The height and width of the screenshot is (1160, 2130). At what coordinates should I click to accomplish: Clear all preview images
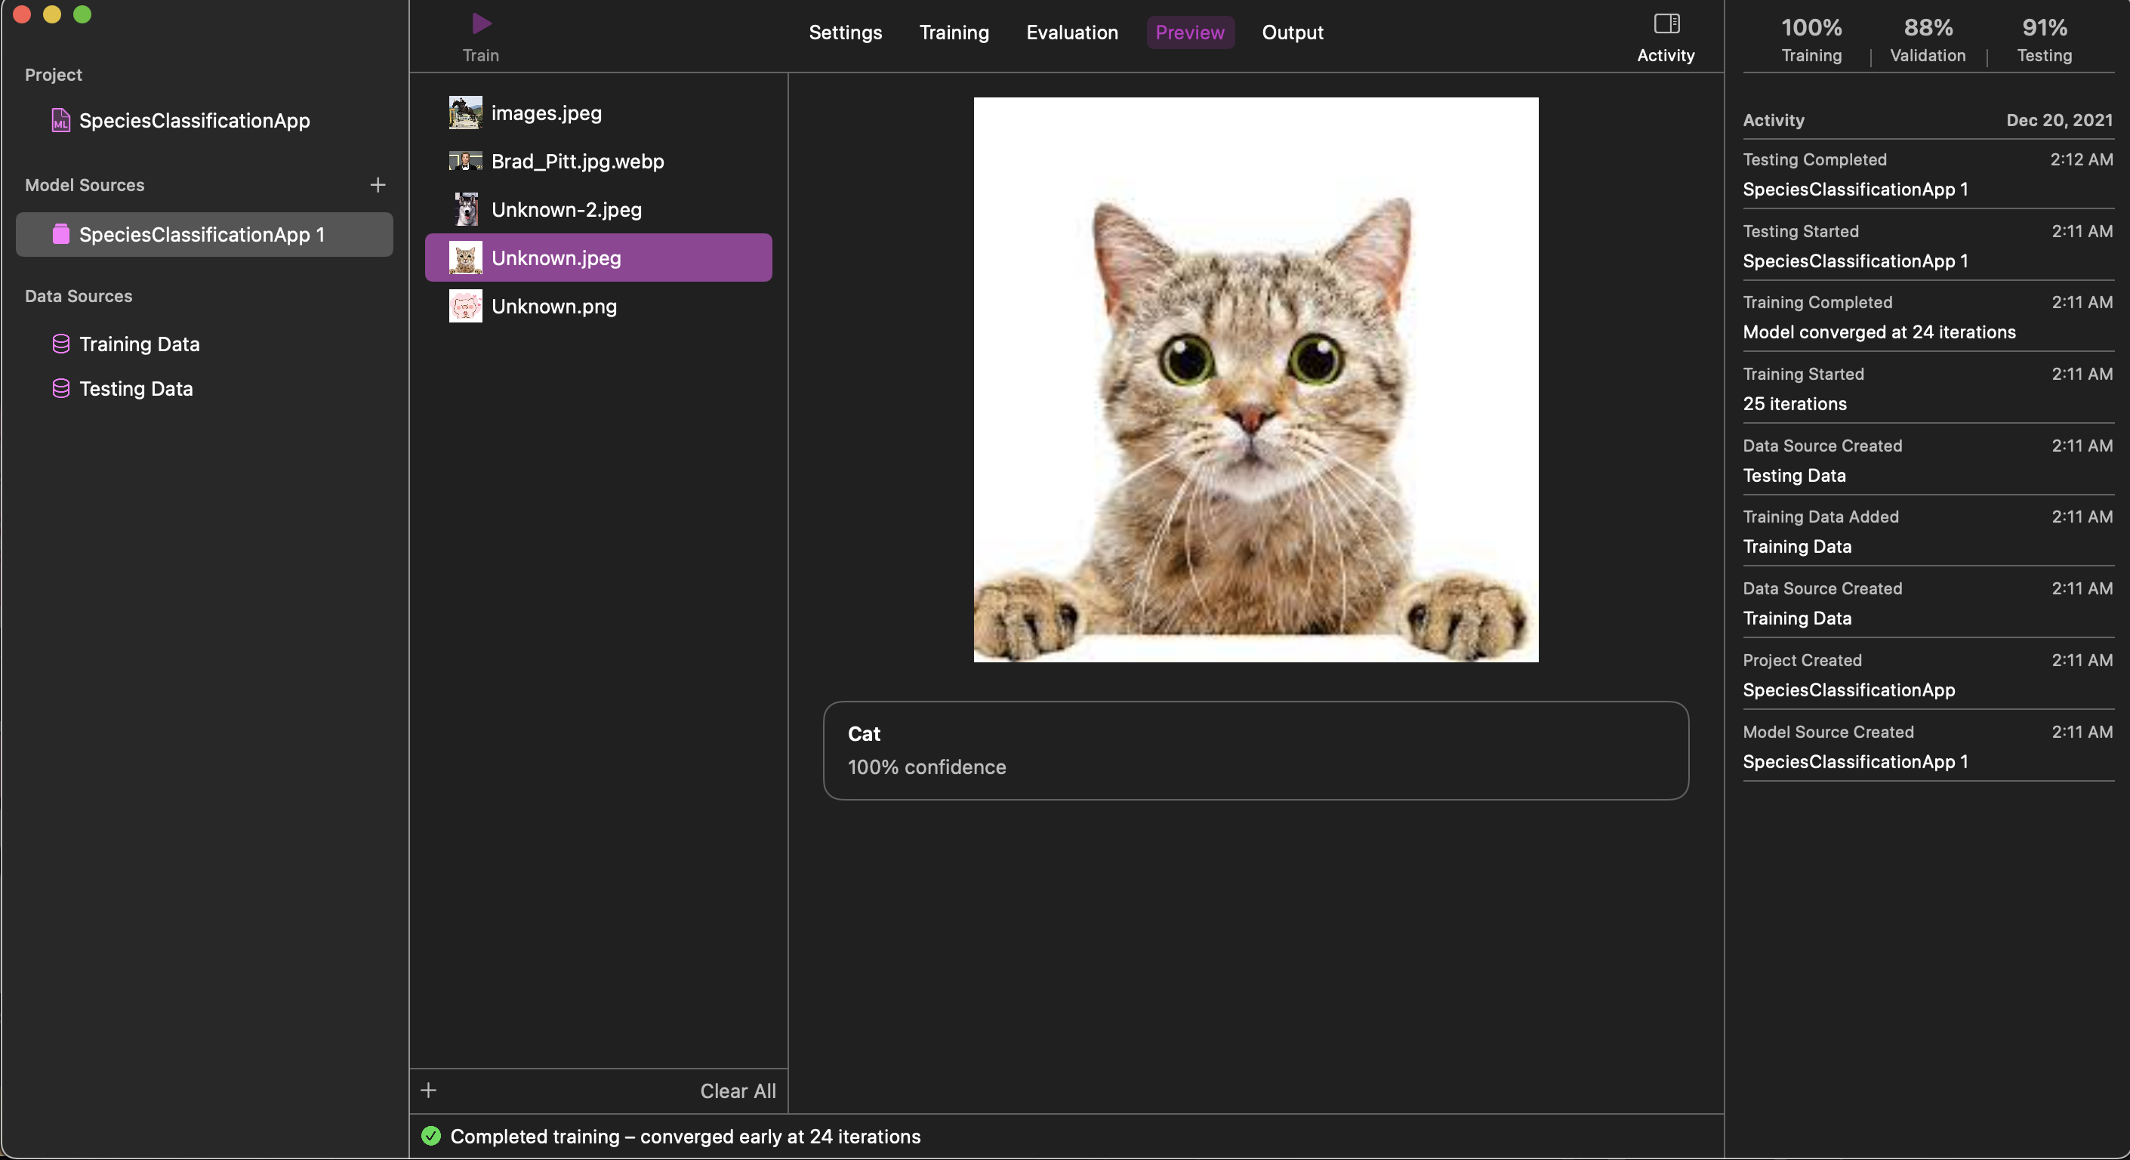(738, 1091)
